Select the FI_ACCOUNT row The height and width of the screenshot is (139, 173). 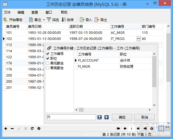click(113, 60)
